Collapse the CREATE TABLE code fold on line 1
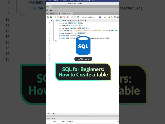 (53, 21)
